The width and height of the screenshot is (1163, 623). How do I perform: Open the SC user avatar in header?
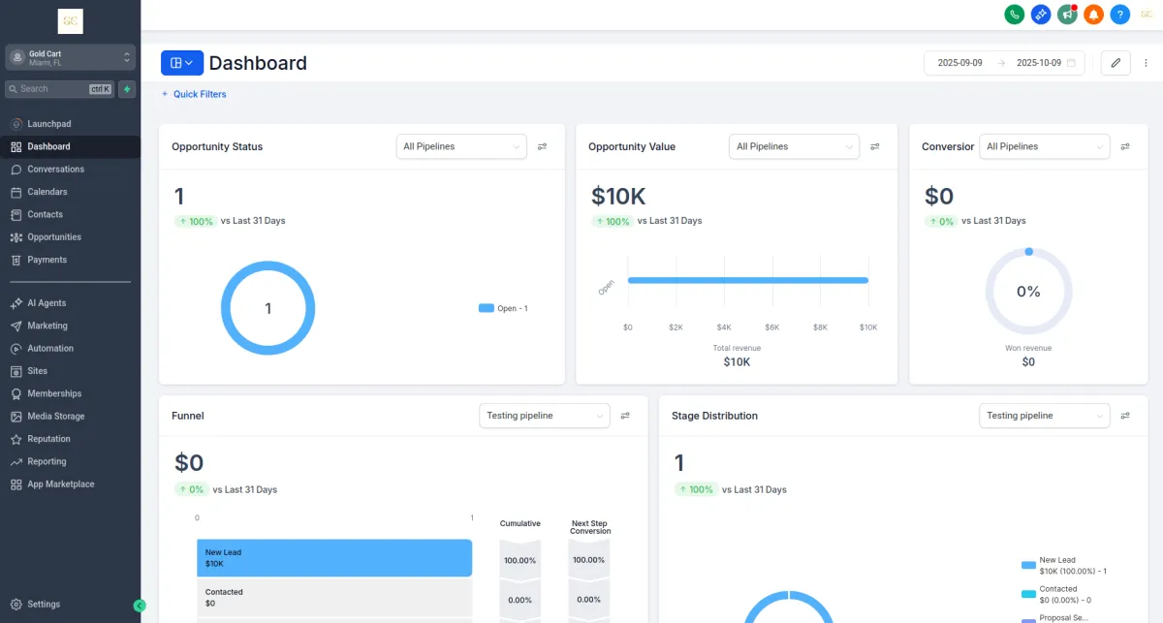(x=1146, y=15)
